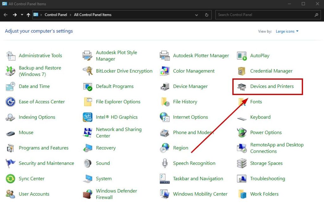Open the Power Options battery icon

coord(242,133)
